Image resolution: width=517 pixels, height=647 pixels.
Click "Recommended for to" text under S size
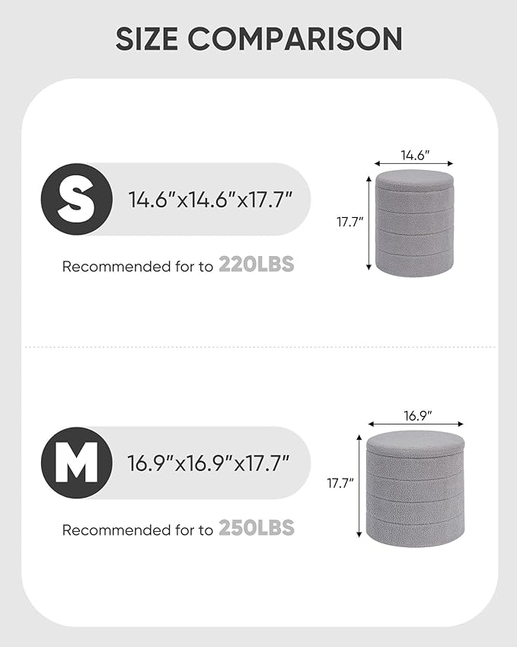click(138, 267)
